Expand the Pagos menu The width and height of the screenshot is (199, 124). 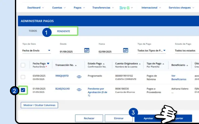[79, 7]
